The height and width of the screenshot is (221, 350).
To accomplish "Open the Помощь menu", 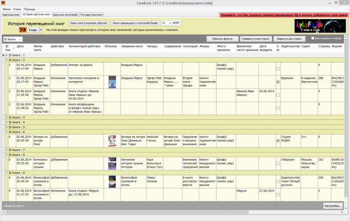I will pyautogui.click(x=29, y=9).
